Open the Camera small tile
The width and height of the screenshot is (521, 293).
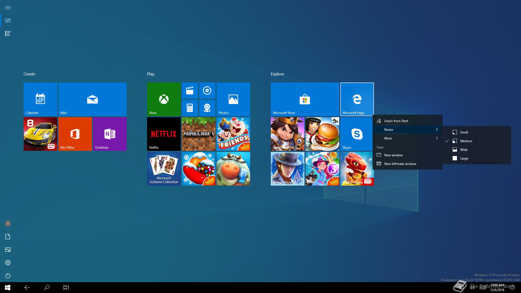(x=207, y=108)
